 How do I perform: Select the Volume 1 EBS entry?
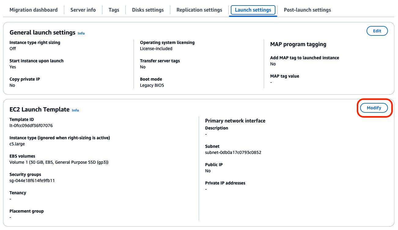58,162
